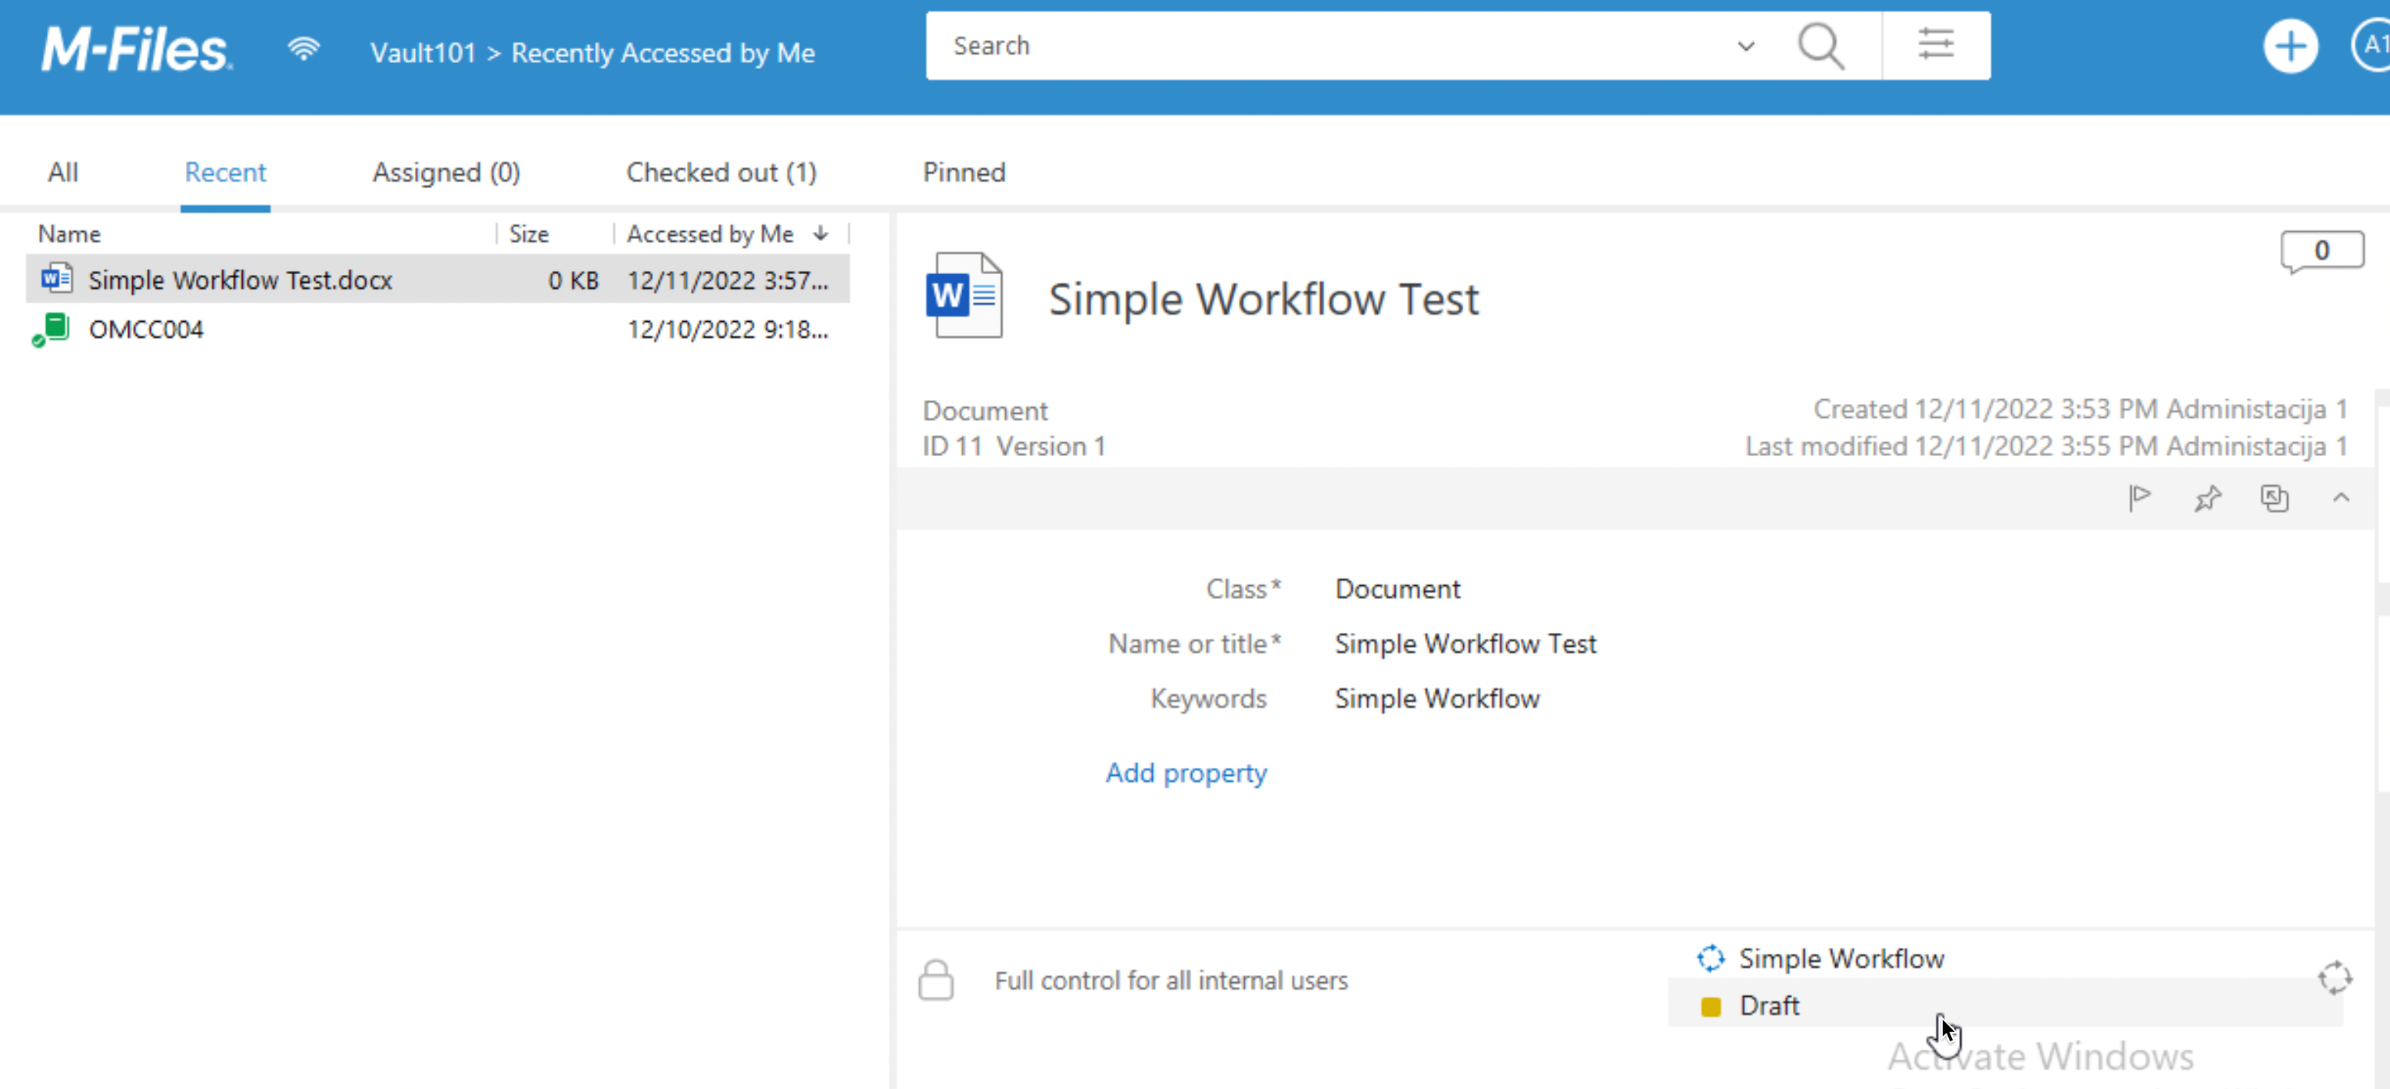Click the Add property link

(x=1186, y=772)
